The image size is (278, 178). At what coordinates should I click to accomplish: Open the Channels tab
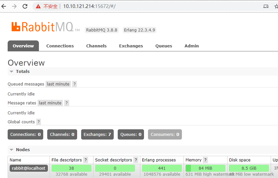pyautogui.click(x=96, y=46)
